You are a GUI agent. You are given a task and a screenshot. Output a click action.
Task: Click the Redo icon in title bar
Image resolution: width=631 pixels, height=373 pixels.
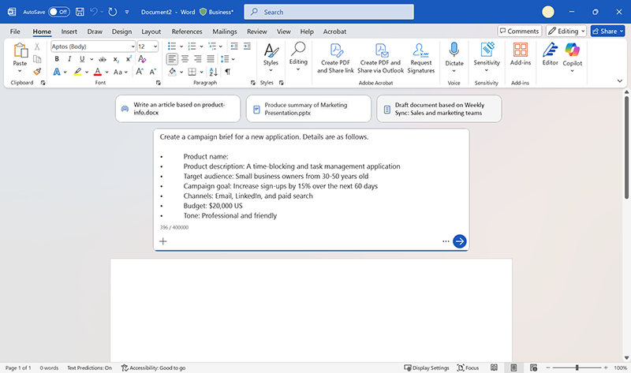coord(113,12)
